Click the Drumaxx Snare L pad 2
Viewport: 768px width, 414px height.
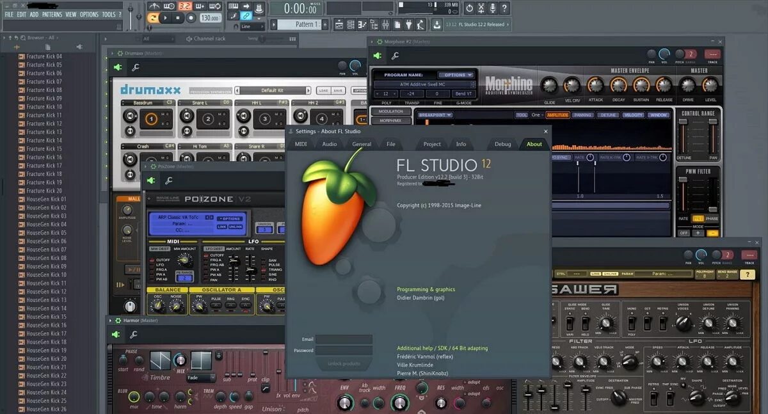pyautogui.click(x=207, y=119)
